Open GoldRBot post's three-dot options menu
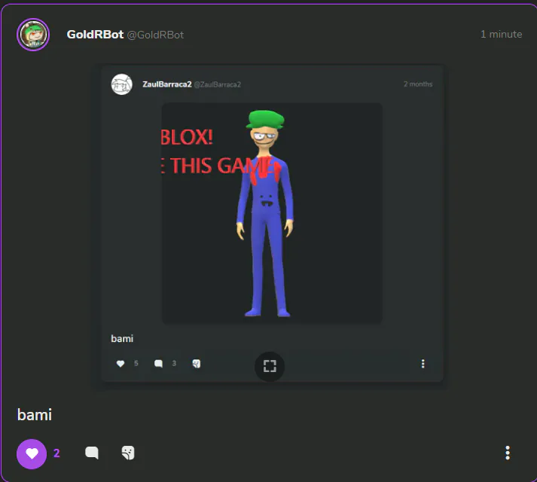Viewport: 537px width, 482px height. click(x=508, y=453)
